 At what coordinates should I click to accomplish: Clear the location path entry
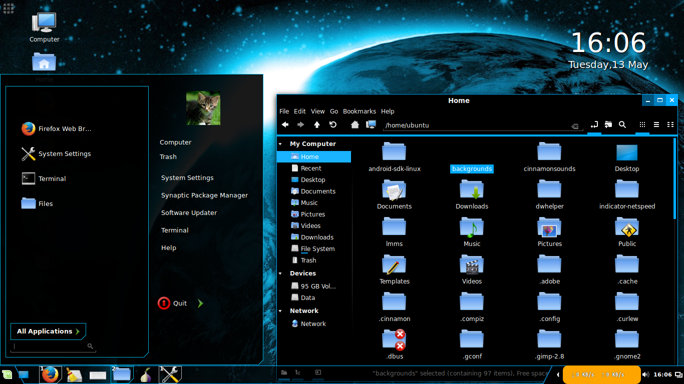click(575, 126)
